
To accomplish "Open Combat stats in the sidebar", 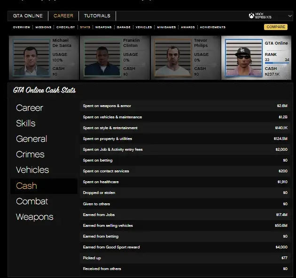I will point(32,201).
